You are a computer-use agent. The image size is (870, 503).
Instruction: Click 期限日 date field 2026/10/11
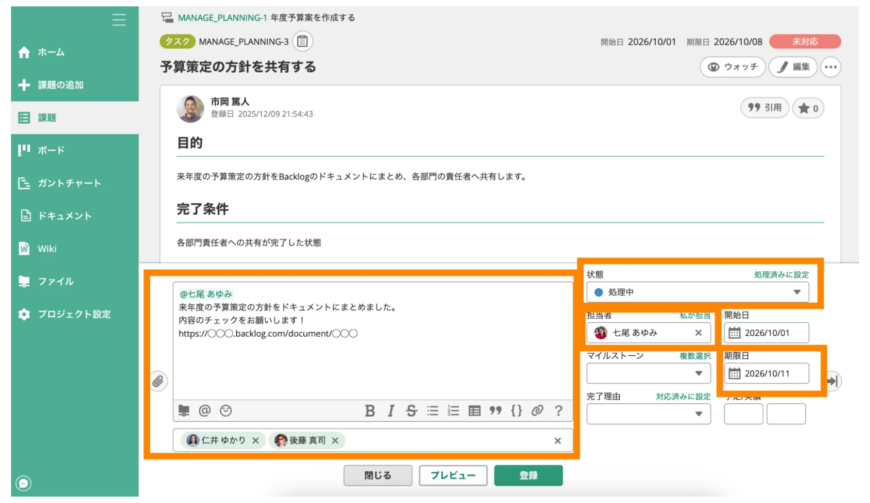click(766, 373)
